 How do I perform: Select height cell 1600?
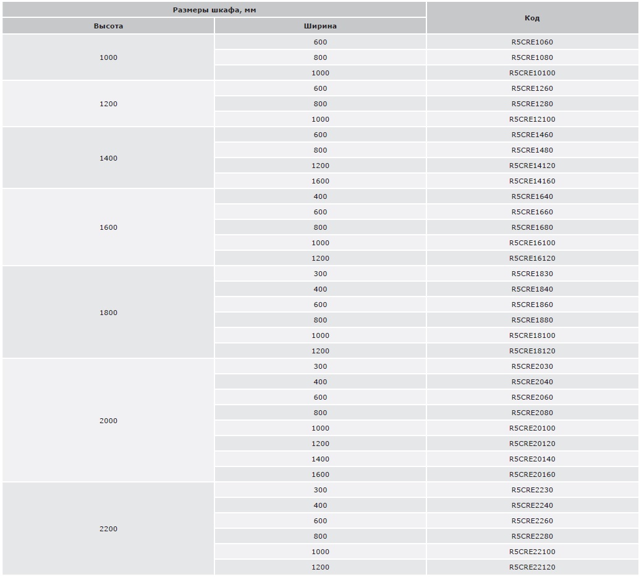[108, 227]
